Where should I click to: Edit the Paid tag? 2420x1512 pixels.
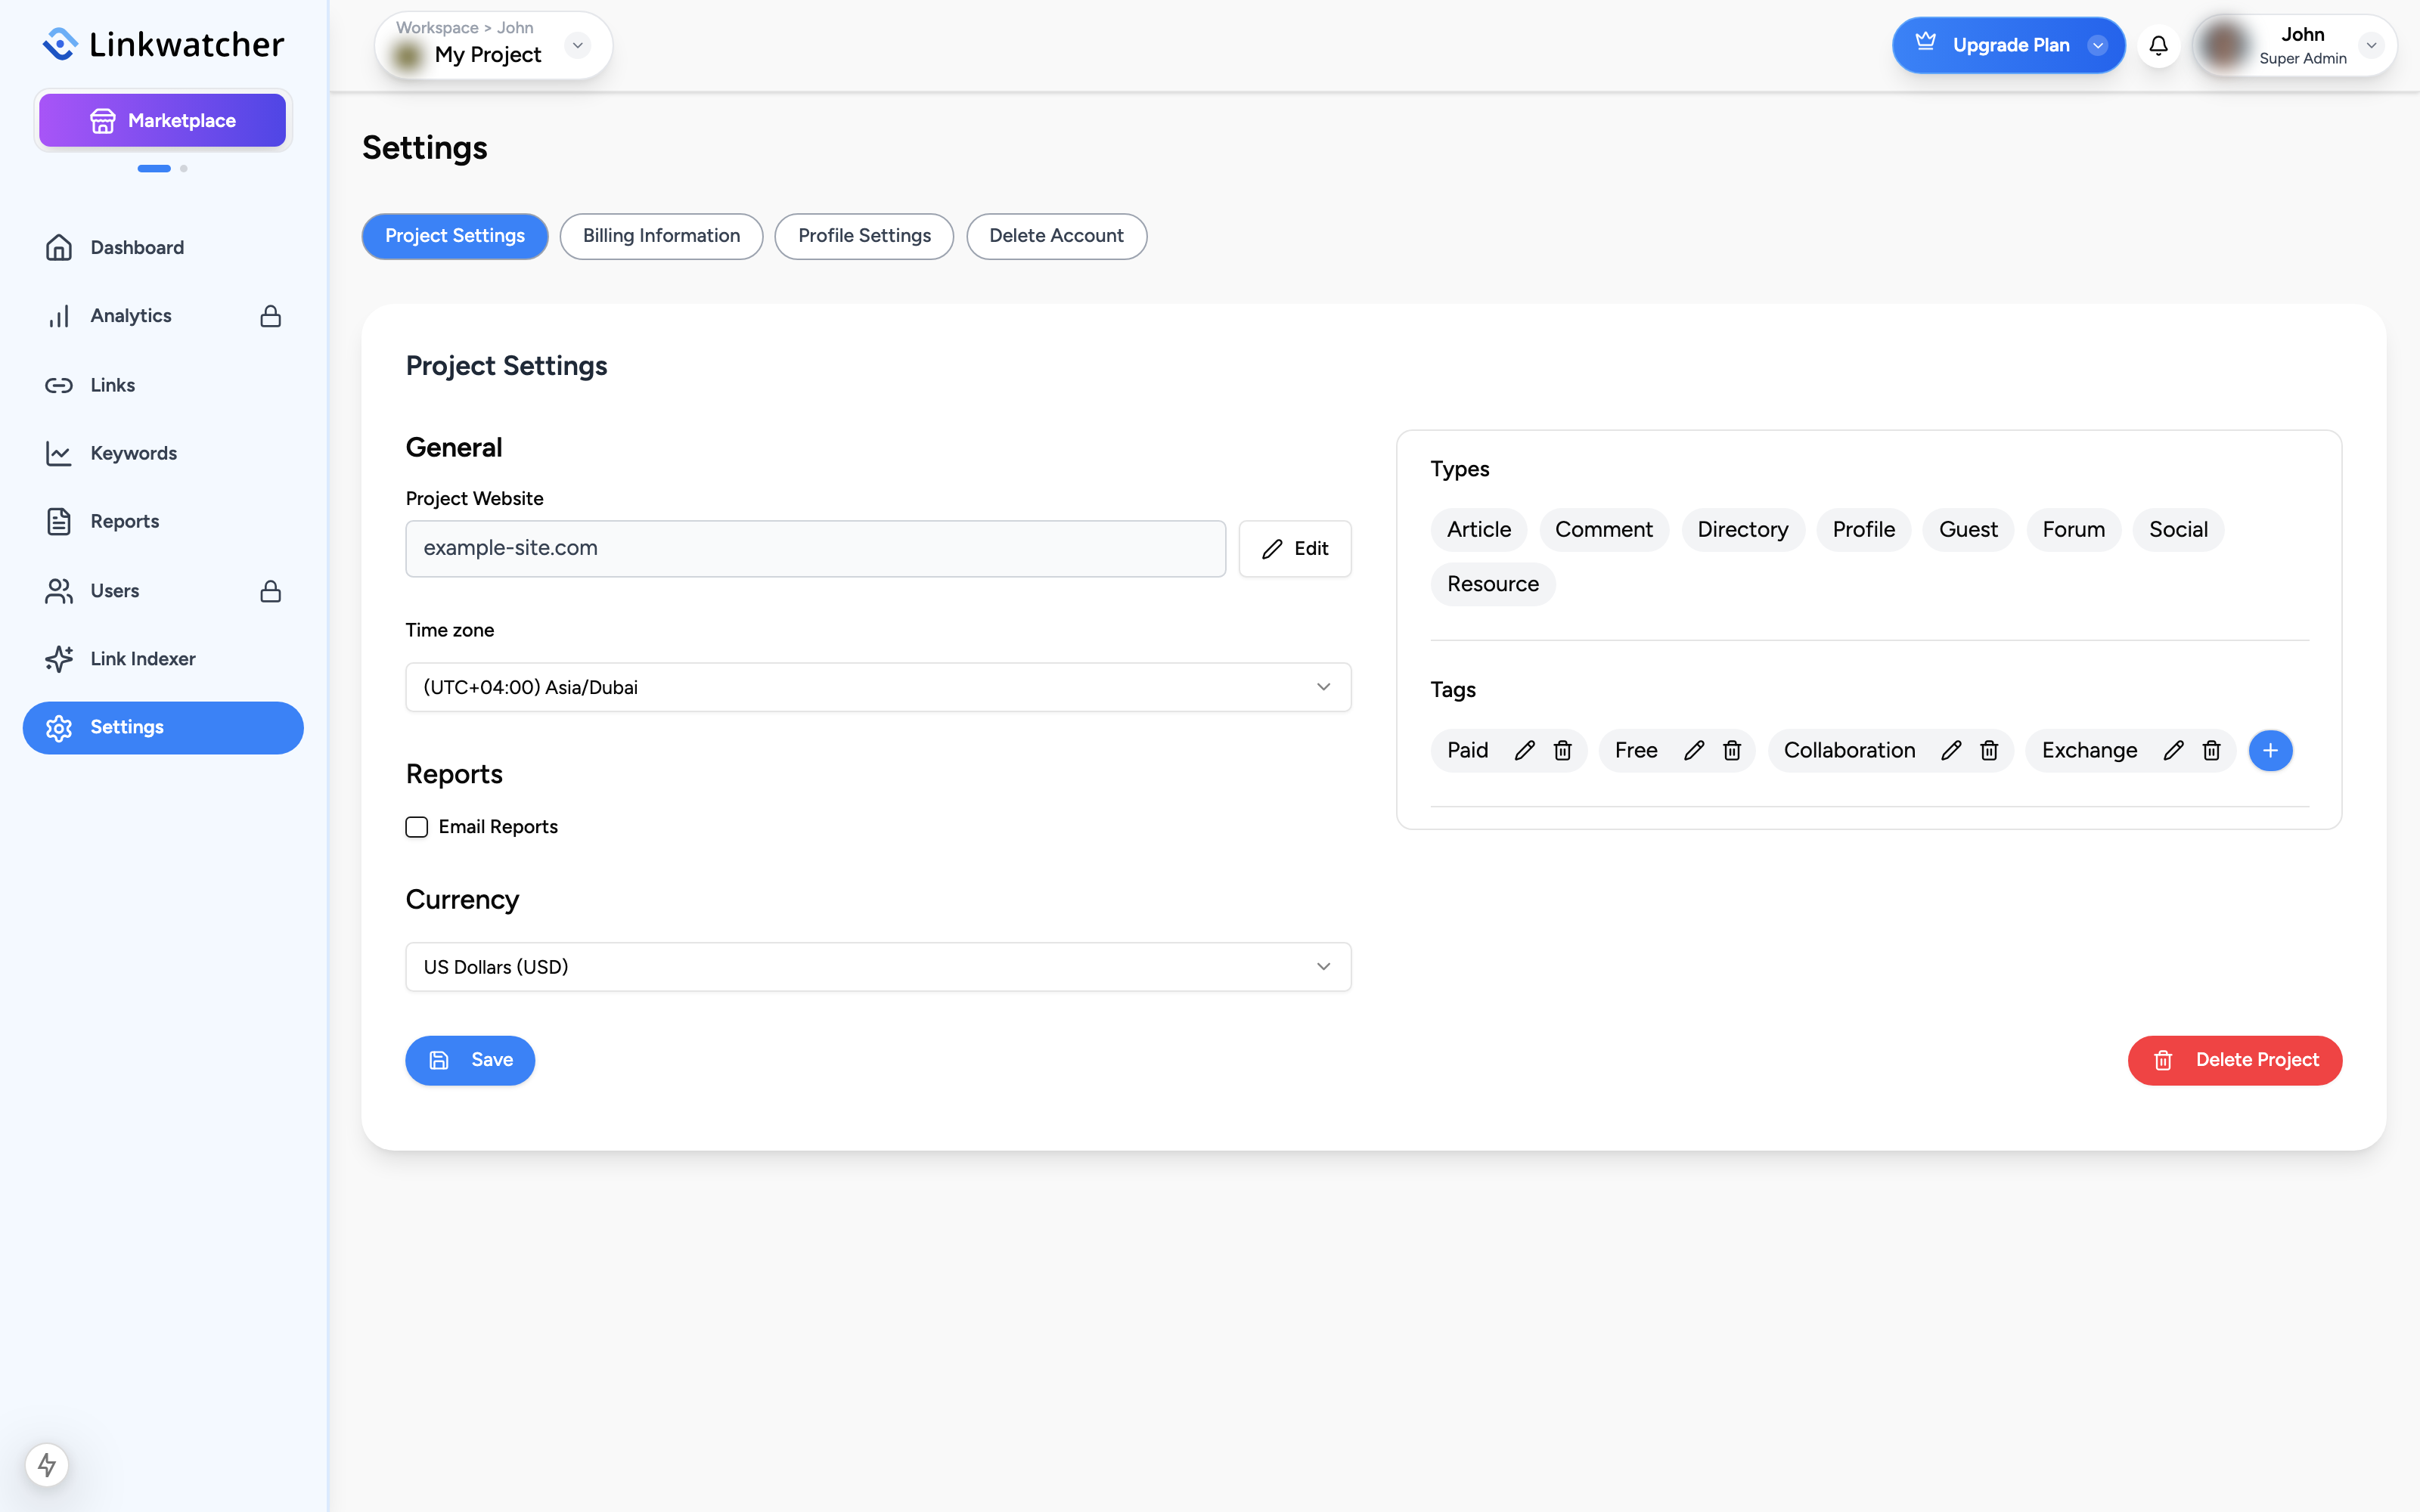coord(1524,750)
